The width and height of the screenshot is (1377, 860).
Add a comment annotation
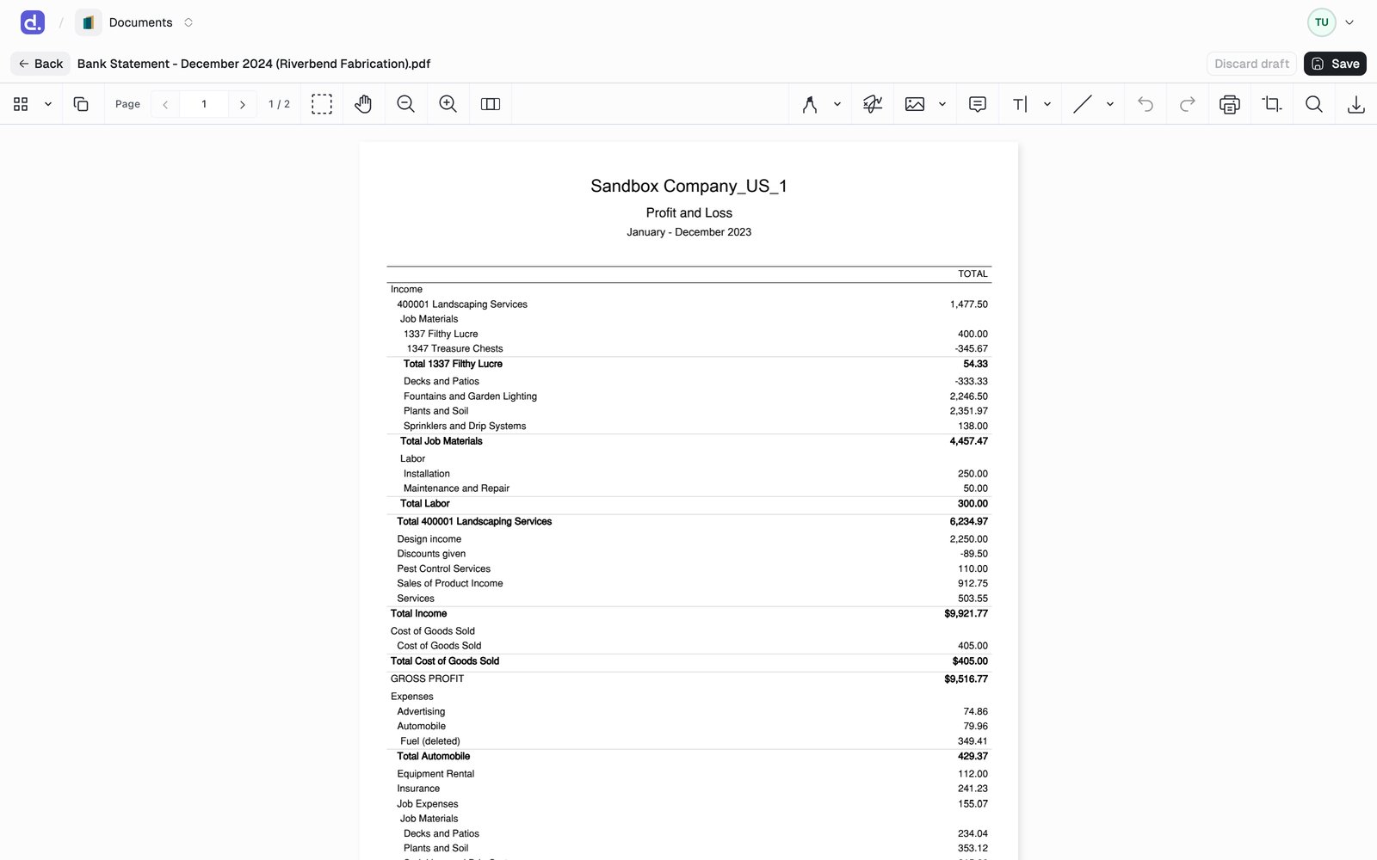pyautogui.click(x=978, y=104)
